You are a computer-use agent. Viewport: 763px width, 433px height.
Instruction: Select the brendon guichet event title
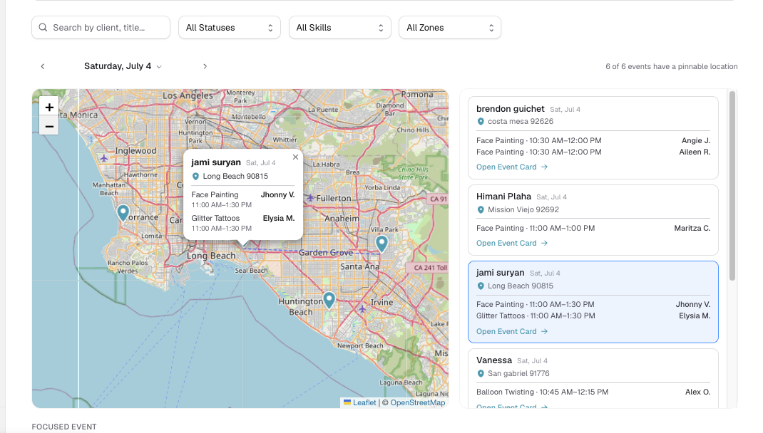click(x=510, y=109)
